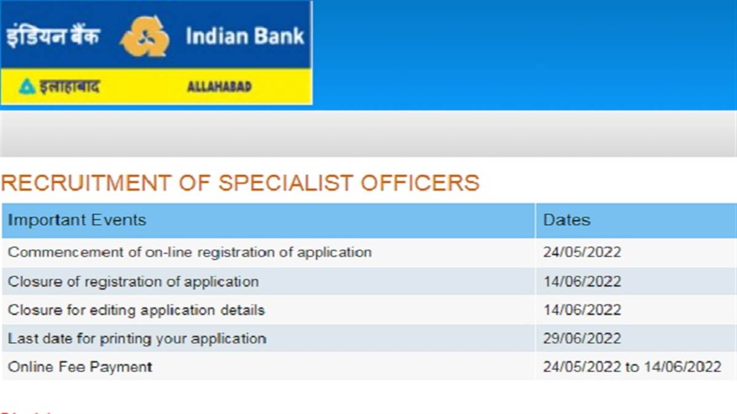Click the Allahabad blue triangle logo

point(26,86)
